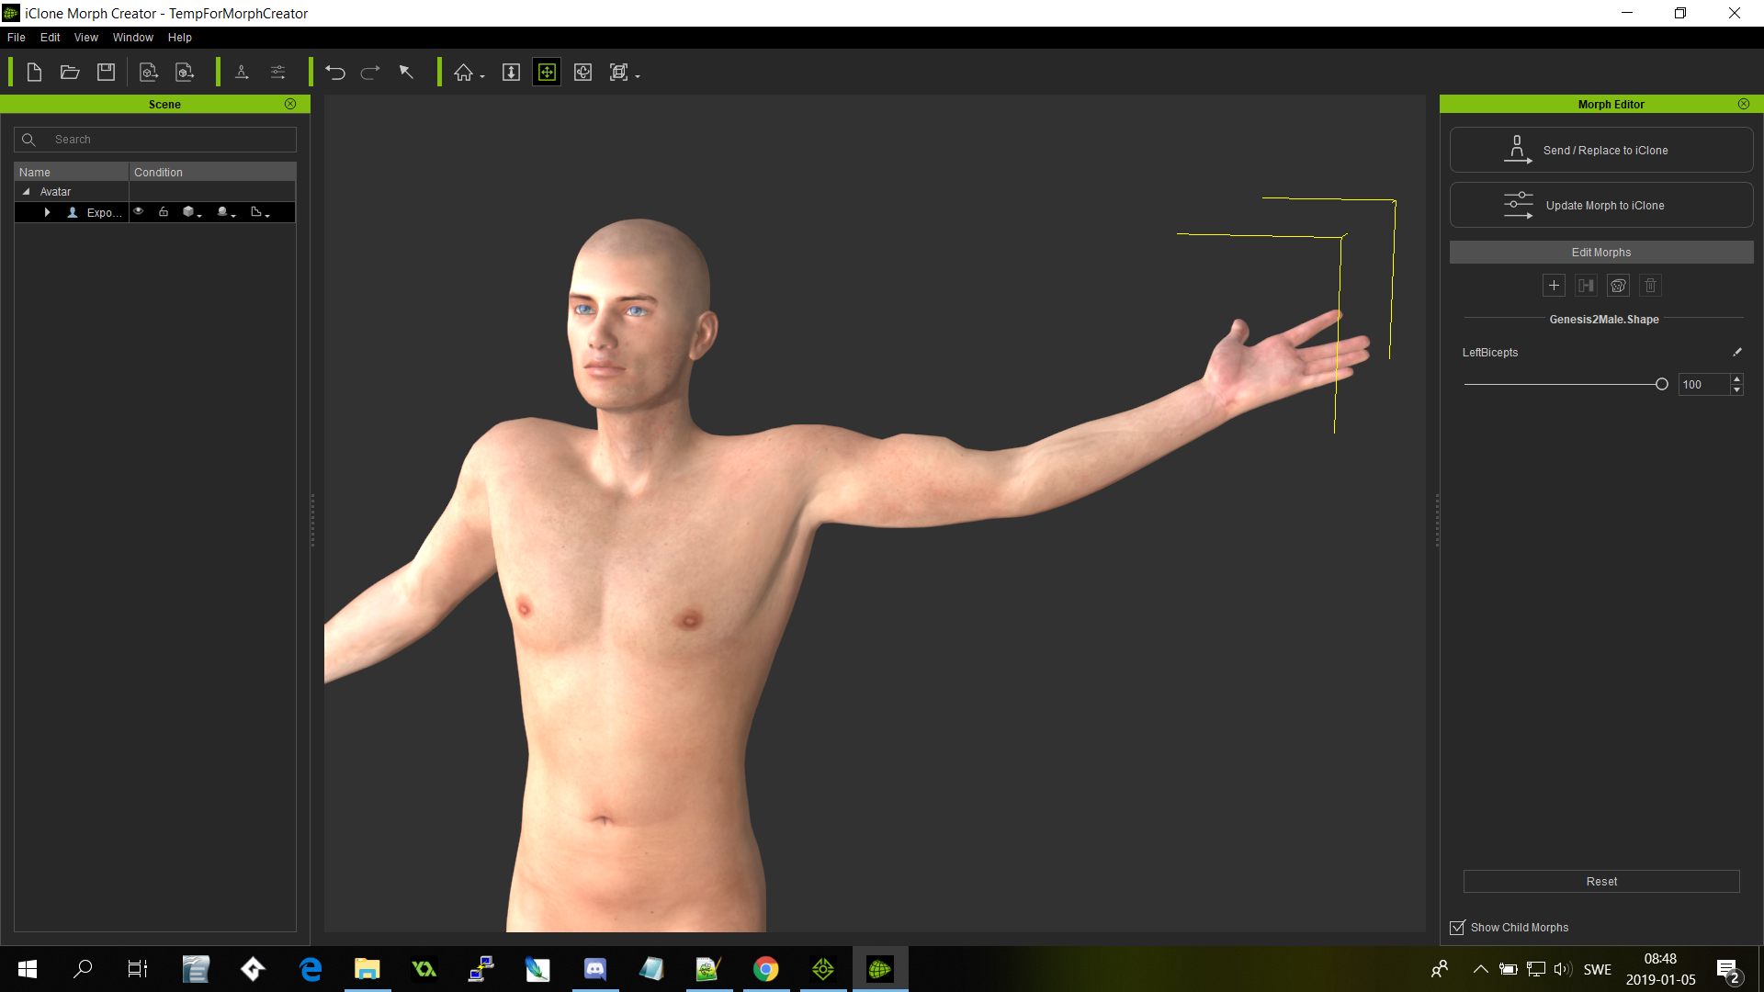Open the Window menu
This screenshot has width=1764, height=992.
pyautogui.click(x=133, y=38)
